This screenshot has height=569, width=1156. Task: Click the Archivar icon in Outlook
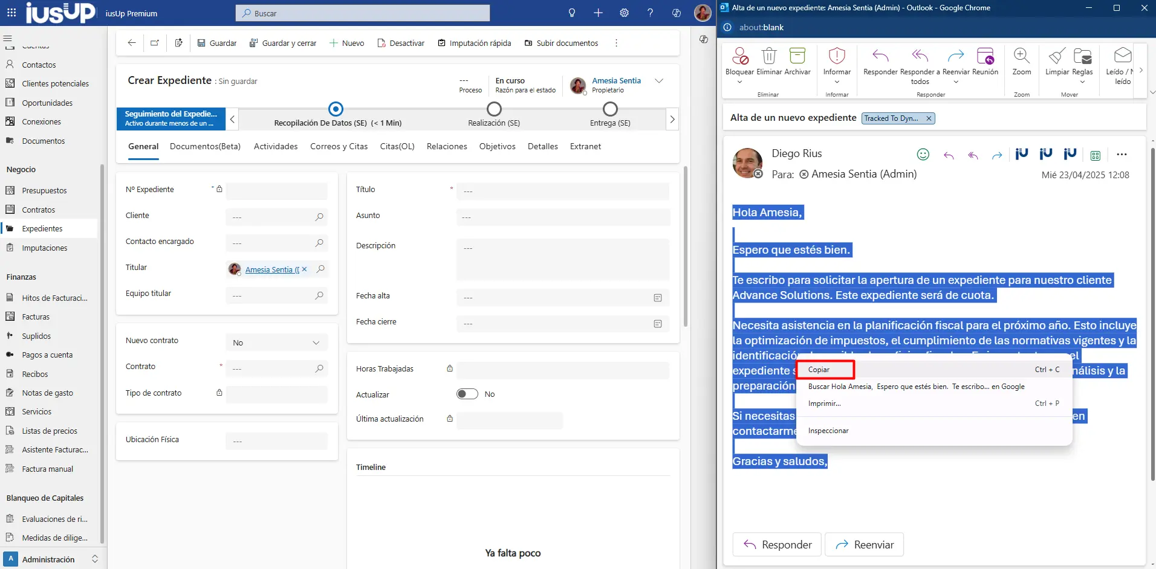coord(797,57)
